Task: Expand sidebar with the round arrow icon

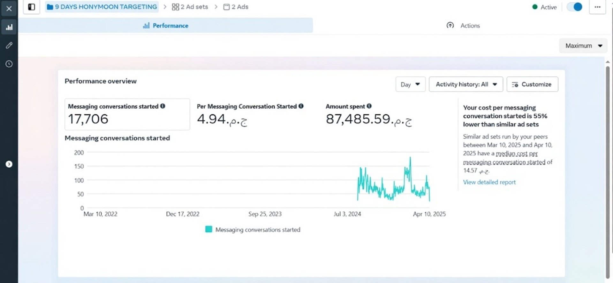Action: tap(9, 164)
